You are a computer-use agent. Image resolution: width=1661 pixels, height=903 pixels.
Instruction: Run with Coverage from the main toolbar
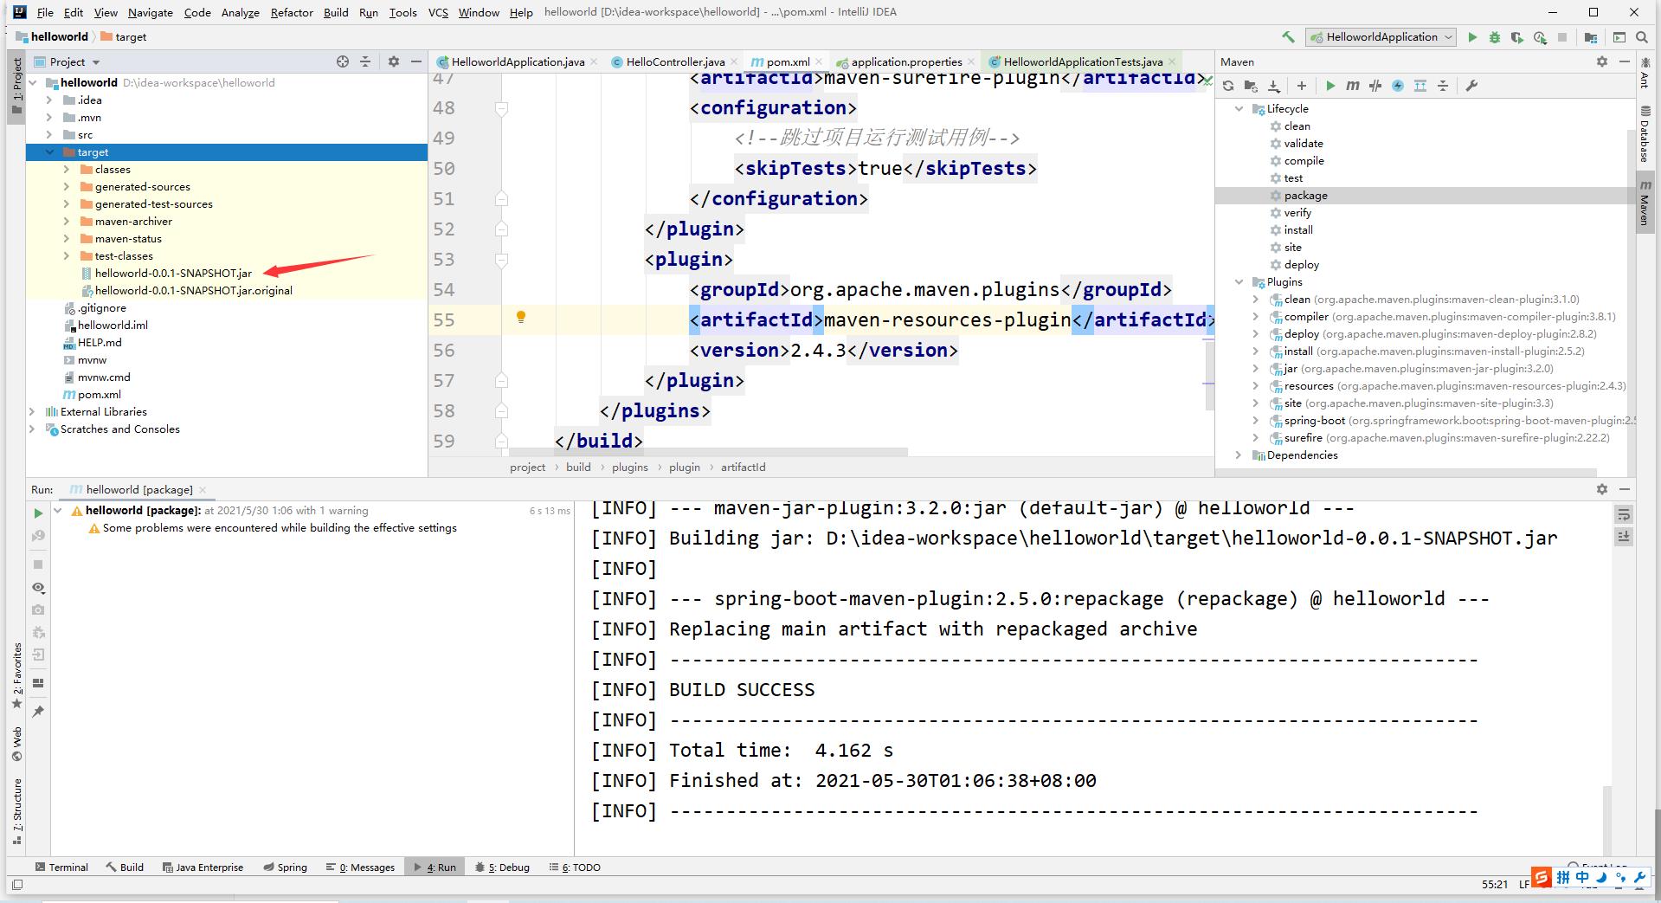(x=1517, y=37)
